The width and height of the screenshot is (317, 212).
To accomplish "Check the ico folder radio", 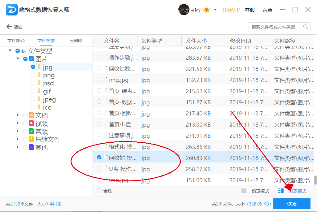I will coord(33,107).
